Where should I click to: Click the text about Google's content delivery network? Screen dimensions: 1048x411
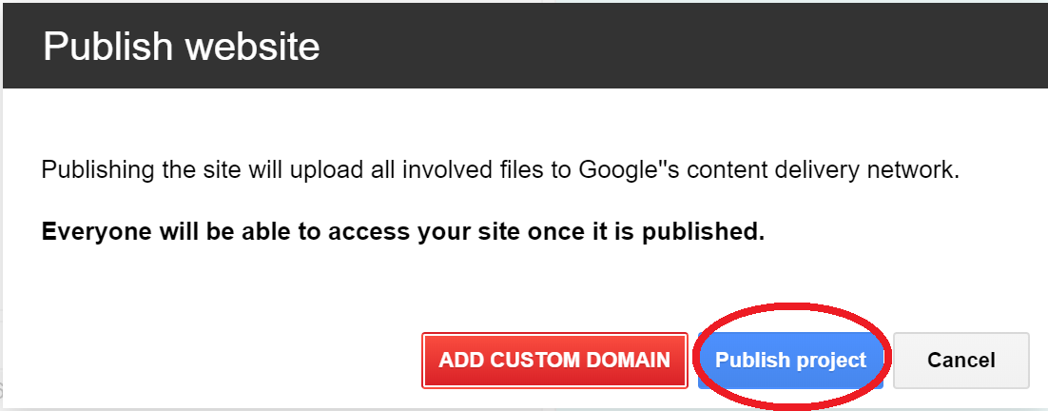point(500,169)
